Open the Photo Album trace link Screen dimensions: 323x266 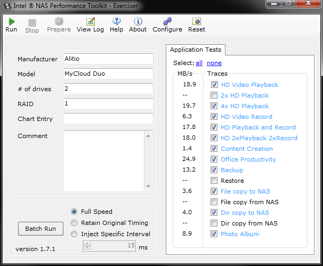pos(240,234)
